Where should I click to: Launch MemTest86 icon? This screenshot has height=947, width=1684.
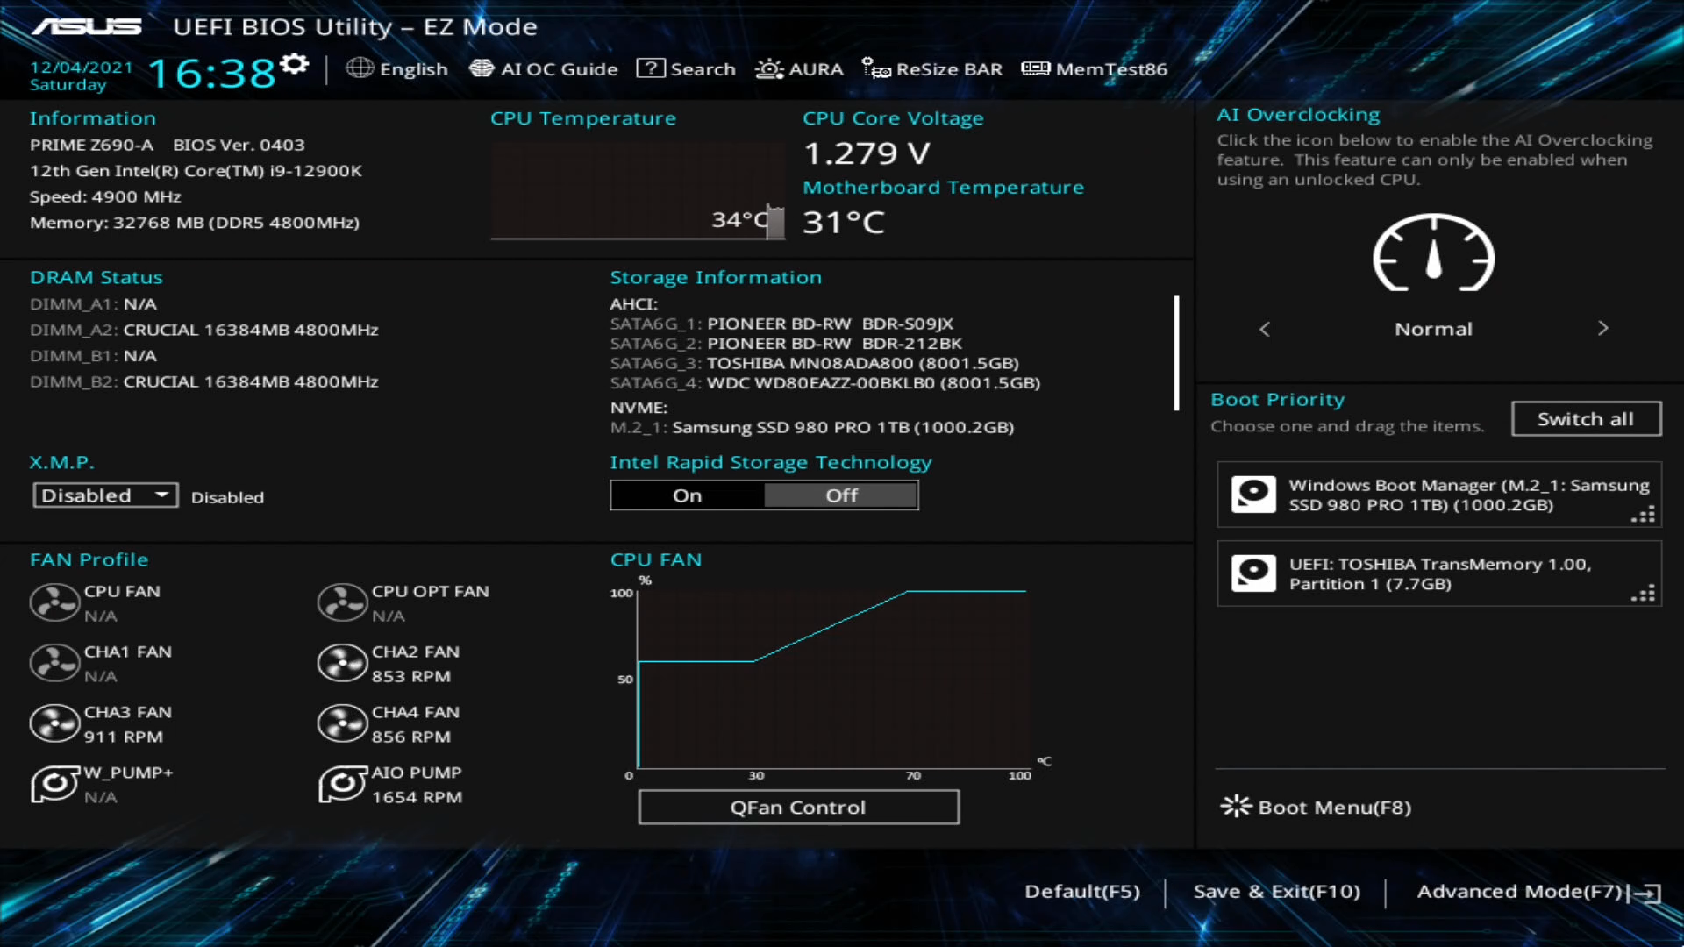(1036, 68)
